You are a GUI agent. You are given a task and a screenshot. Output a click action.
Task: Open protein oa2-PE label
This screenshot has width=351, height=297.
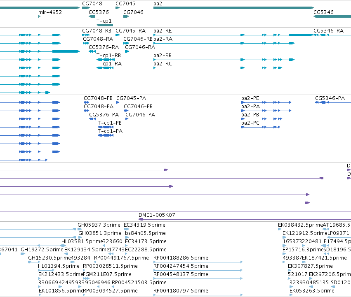coord(250,98)
